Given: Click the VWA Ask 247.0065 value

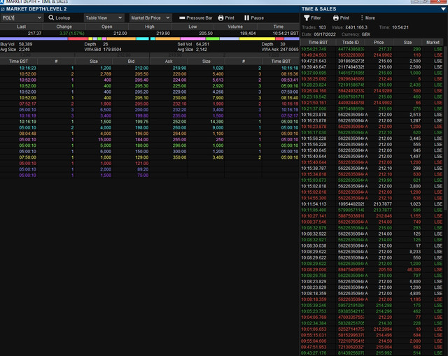Looking at the screenshot, I should (x=289, y=50).
